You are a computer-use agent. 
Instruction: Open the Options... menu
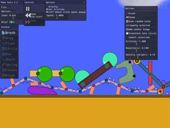click(8, 11)
